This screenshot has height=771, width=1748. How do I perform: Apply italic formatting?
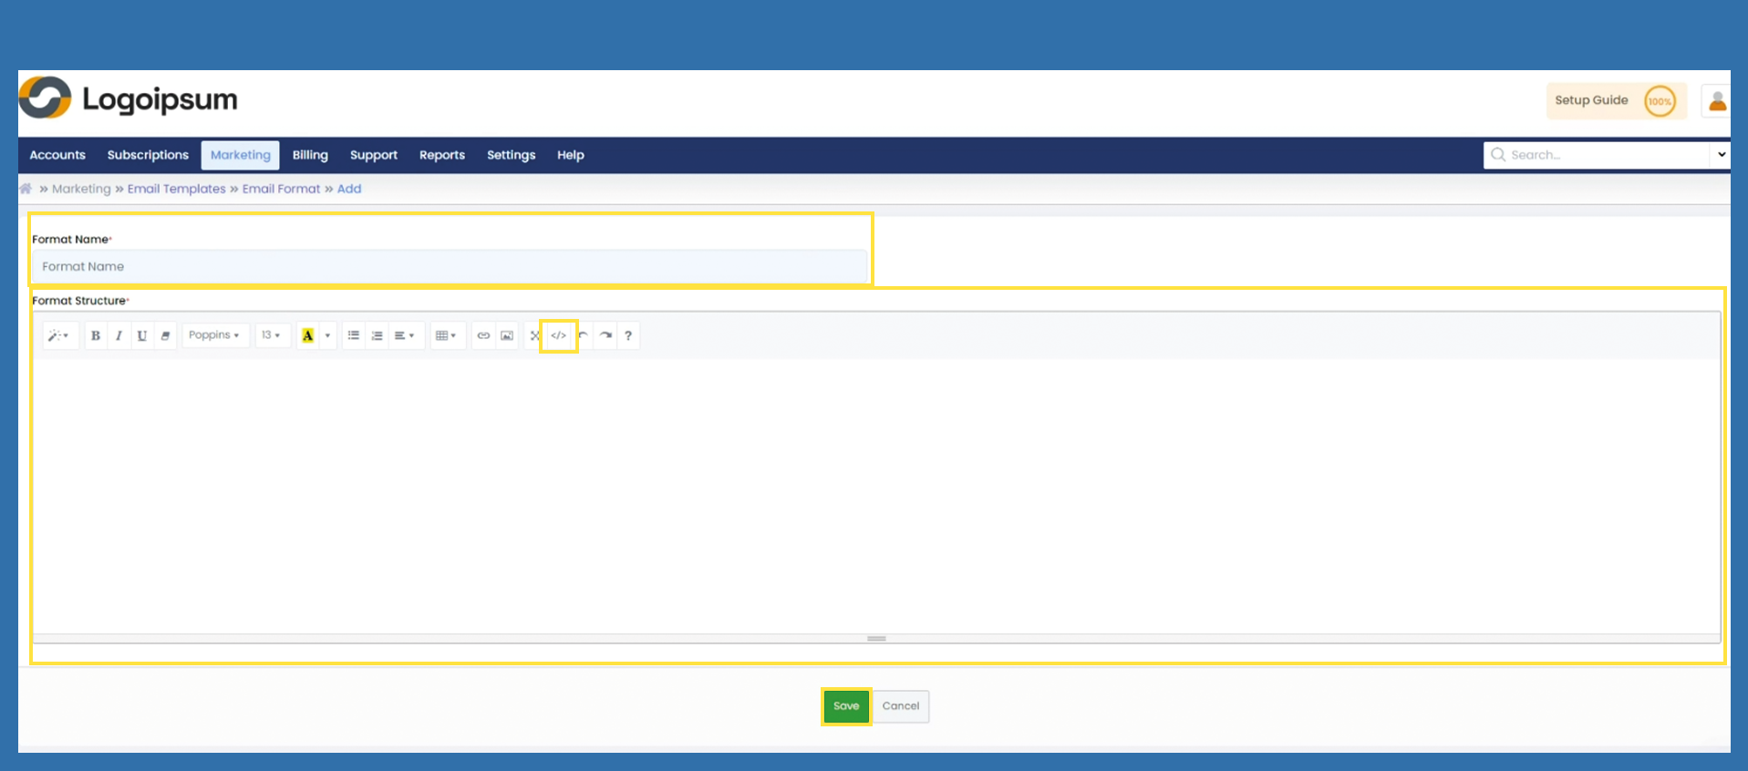119,335
